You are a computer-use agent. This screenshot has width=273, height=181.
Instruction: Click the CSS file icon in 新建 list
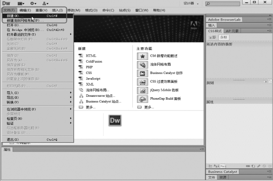coord(81,73)
